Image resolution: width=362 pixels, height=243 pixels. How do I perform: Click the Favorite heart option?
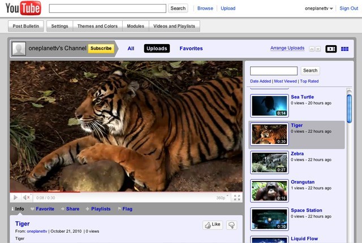point(42,209)
